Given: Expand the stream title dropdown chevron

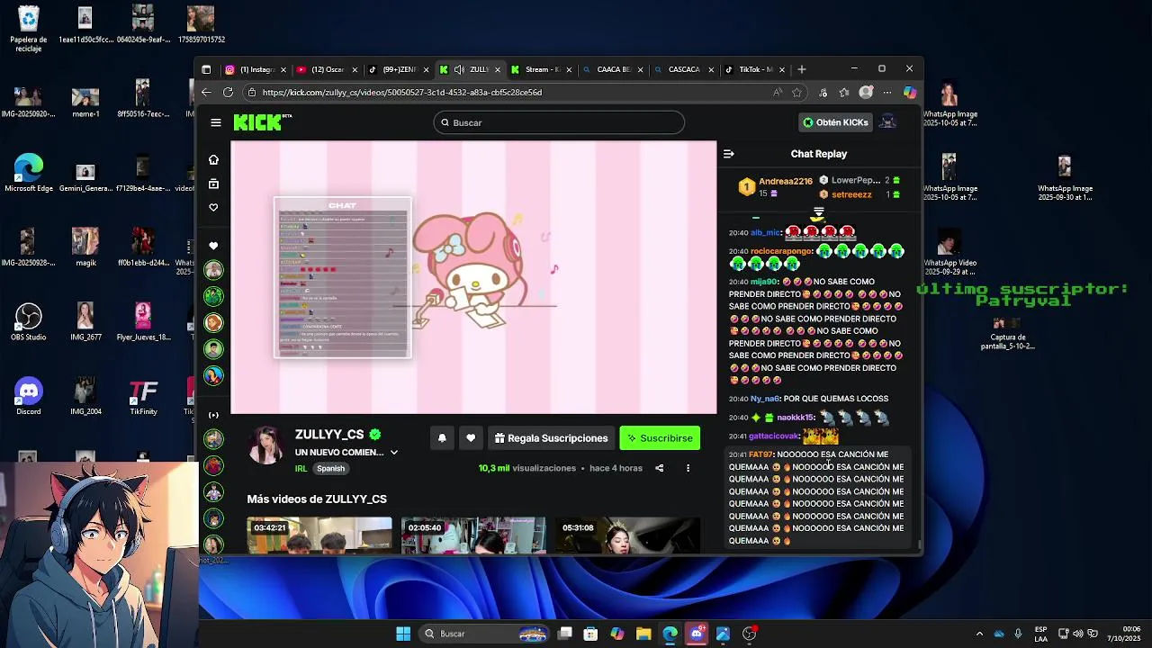Looking at the screenshot, I should 394,453.
